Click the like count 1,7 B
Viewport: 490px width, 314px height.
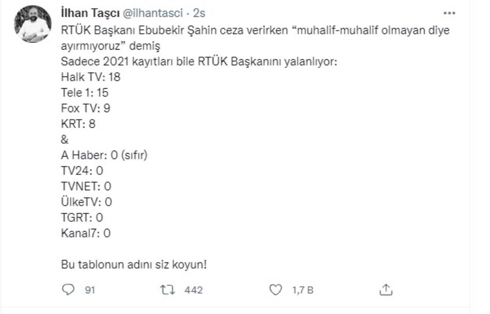coord(303,290)
